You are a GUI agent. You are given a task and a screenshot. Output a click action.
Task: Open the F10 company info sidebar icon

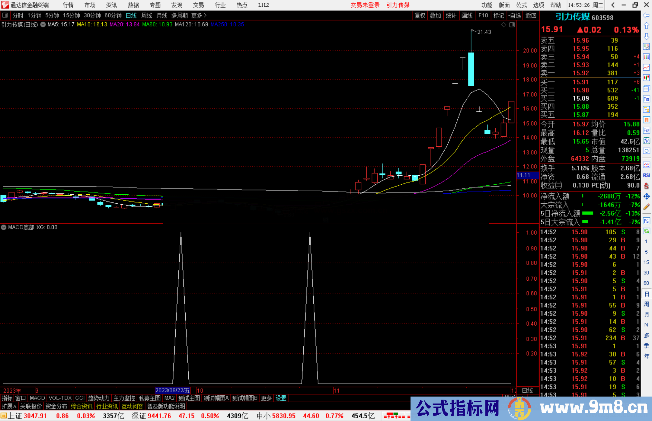tap(646, 99)
